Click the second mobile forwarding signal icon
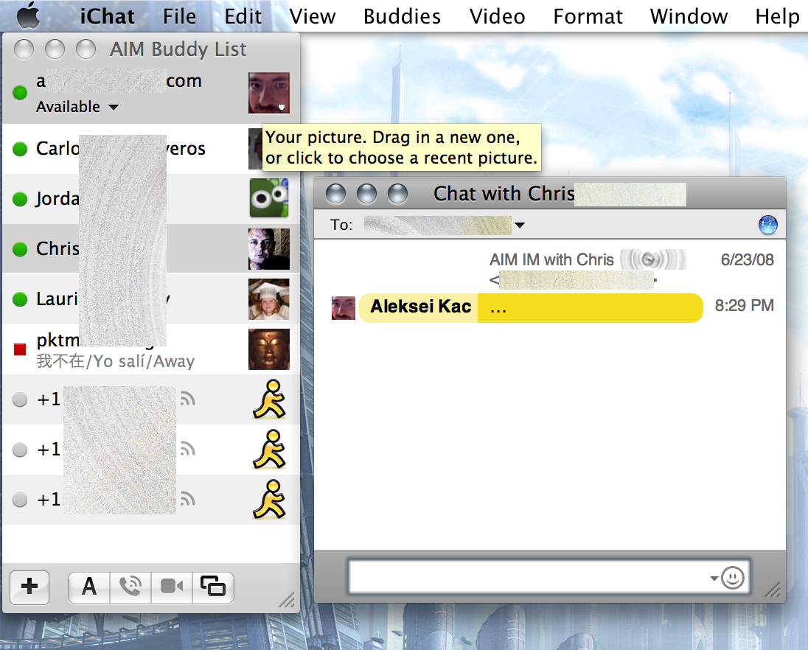Viewport: 808px width, 650px height. click(x=187, y=449)
